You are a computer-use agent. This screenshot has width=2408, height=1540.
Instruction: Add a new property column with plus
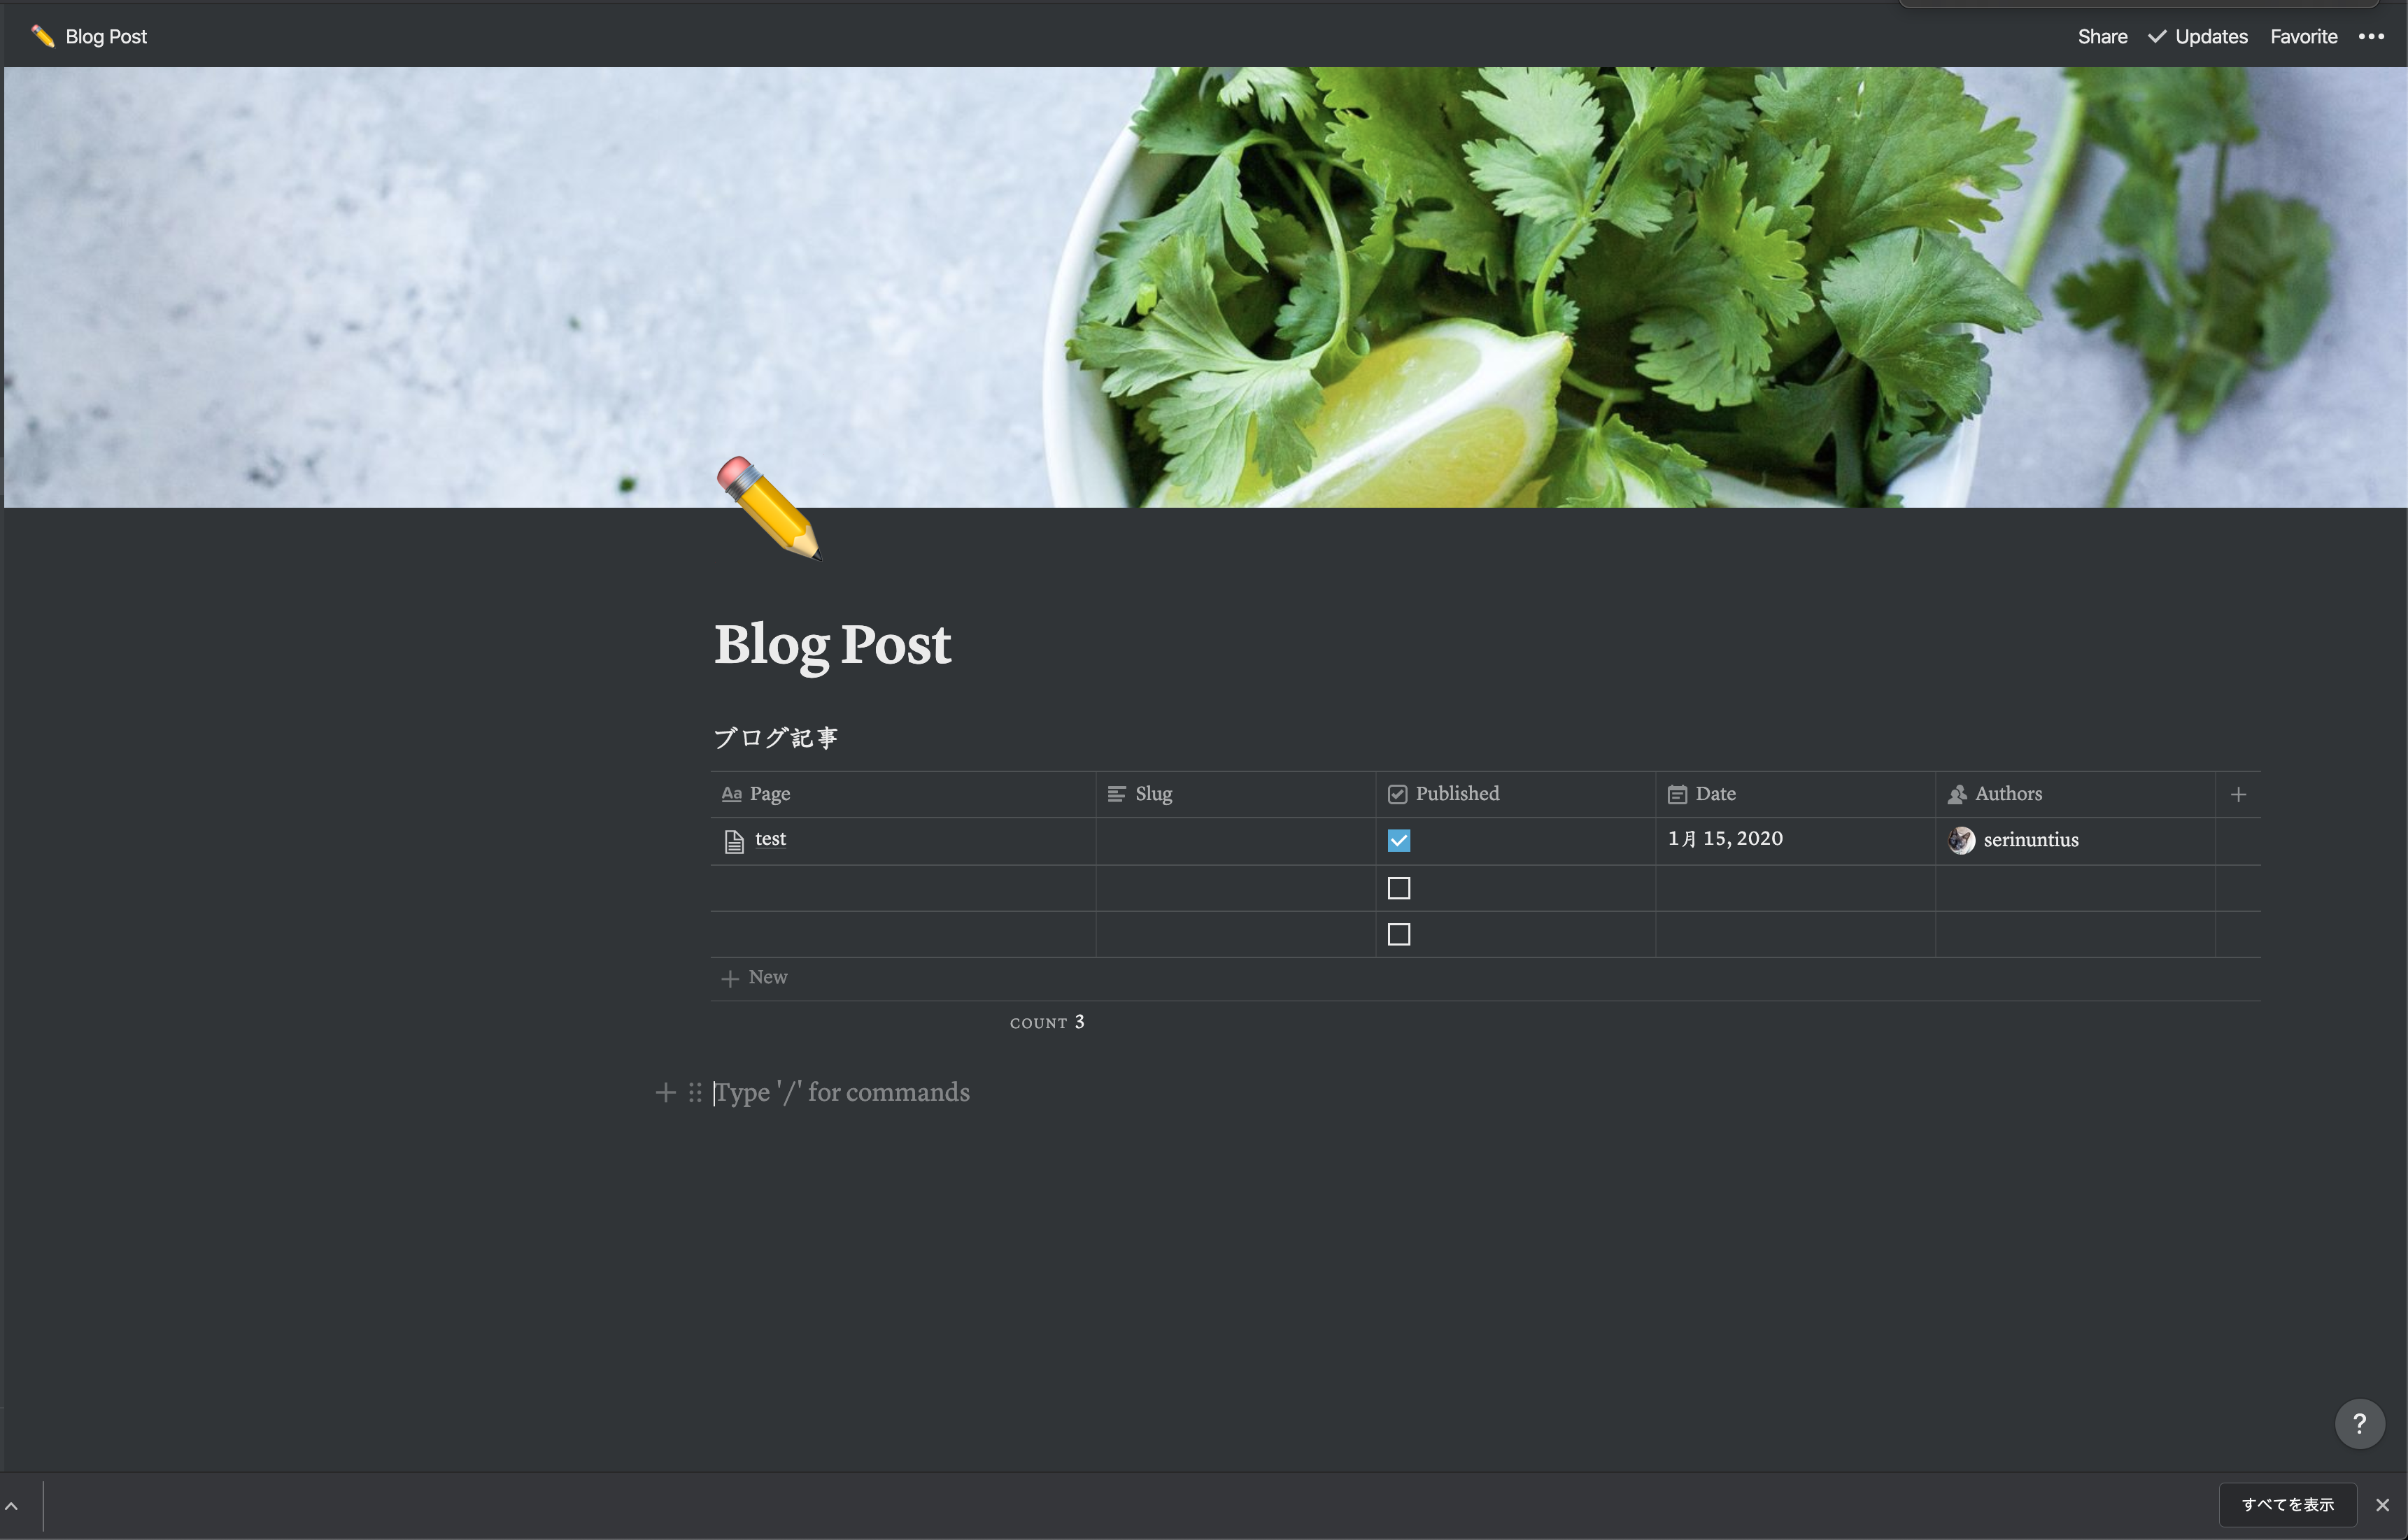(2238, 794)
